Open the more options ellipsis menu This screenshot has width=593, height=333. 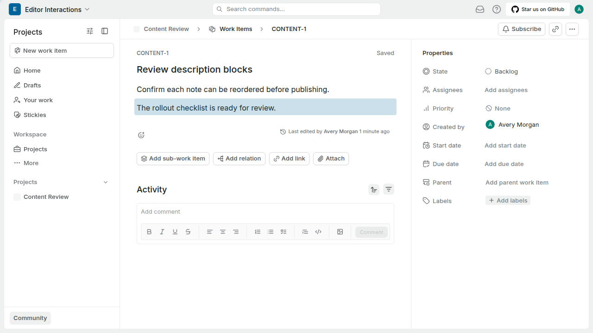pyautogui.click(x=572, y=29)
